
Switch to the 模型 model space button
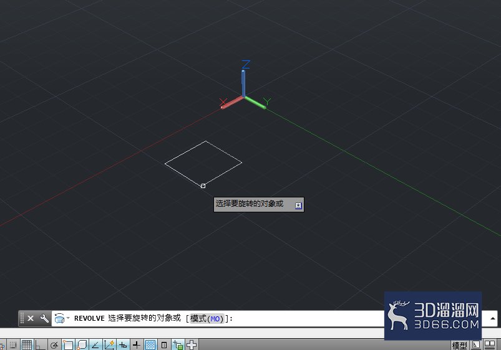tap(460, 345)
